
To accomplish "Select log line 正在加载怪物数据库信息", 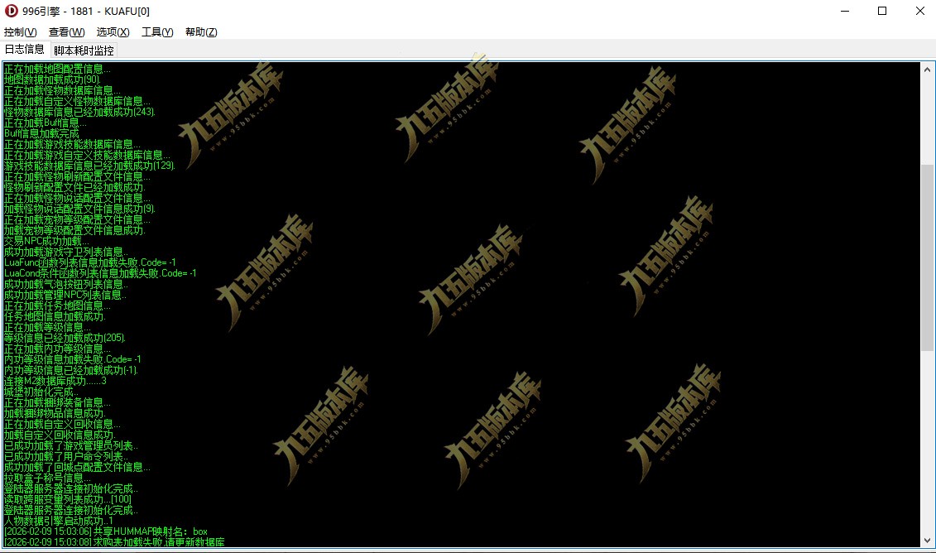I will (62, 90).
